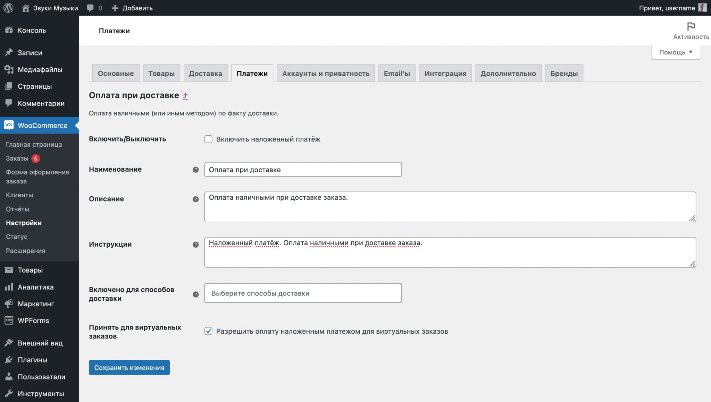The image size is (711, 402).
Task: Expand the Помощь help dropdown
Action: [676, 52]
